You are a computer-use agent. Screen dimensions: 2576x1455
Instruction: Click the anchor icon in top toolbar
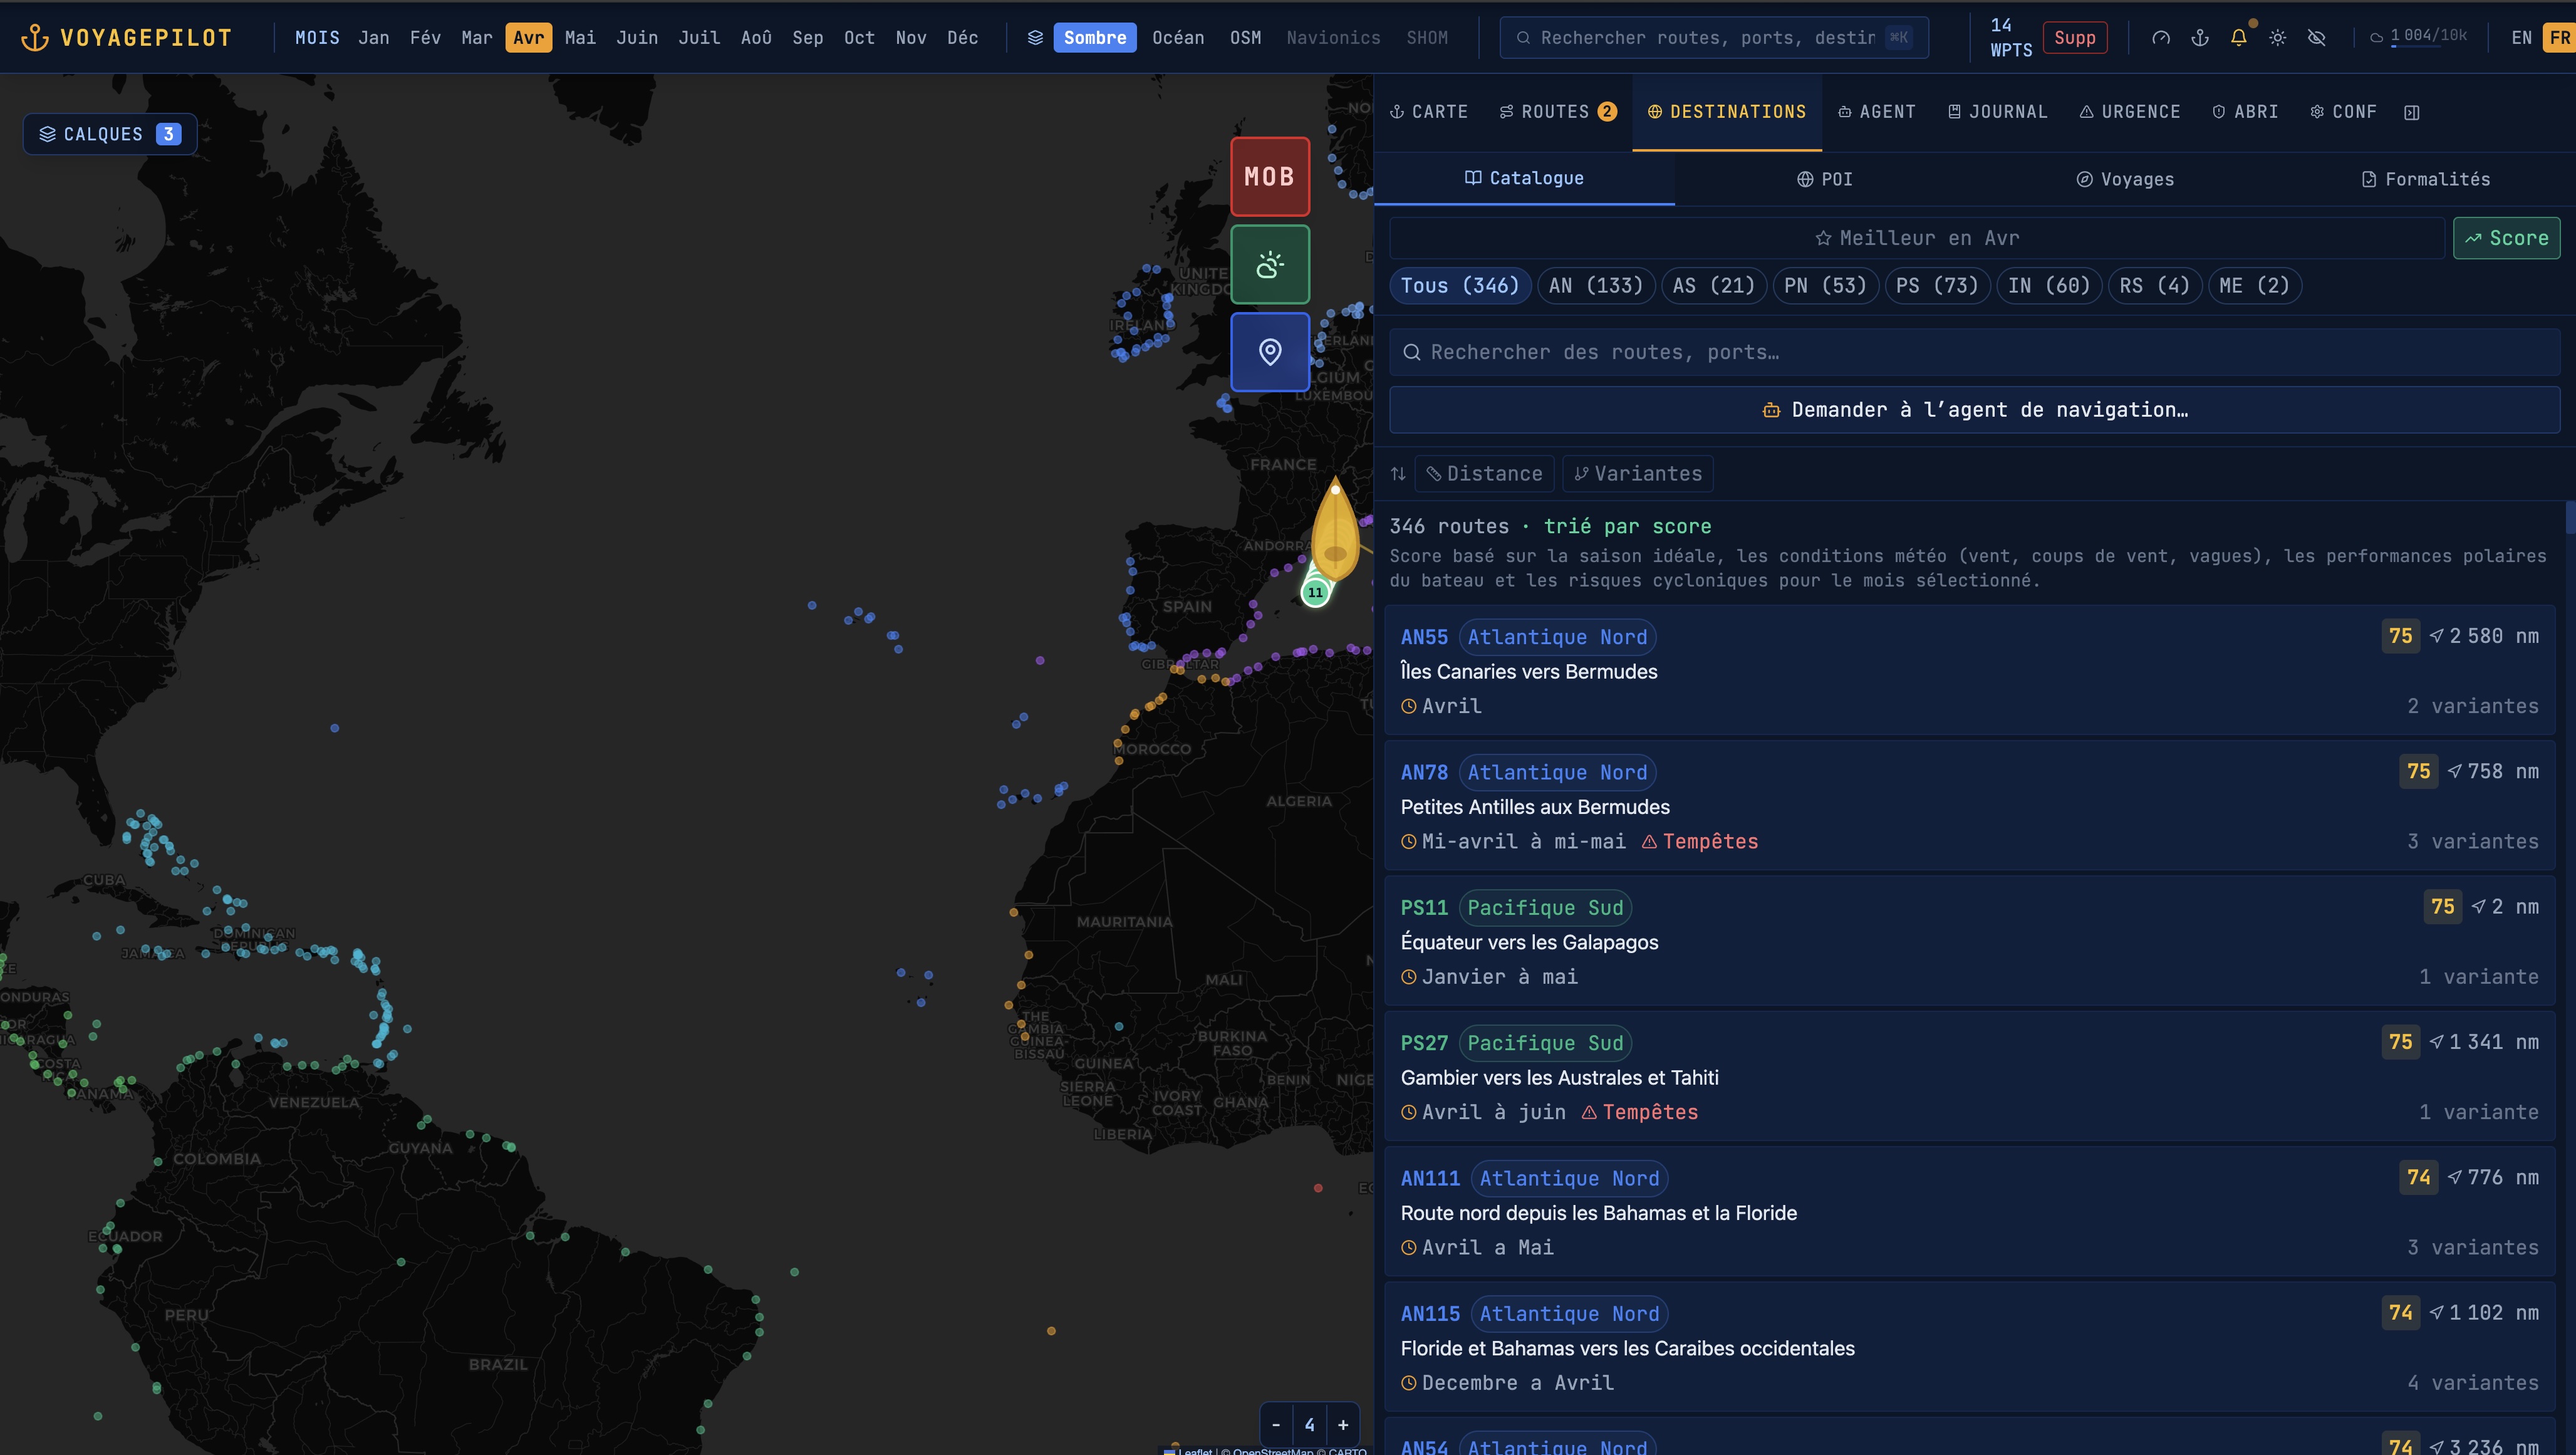(2199, 38)
